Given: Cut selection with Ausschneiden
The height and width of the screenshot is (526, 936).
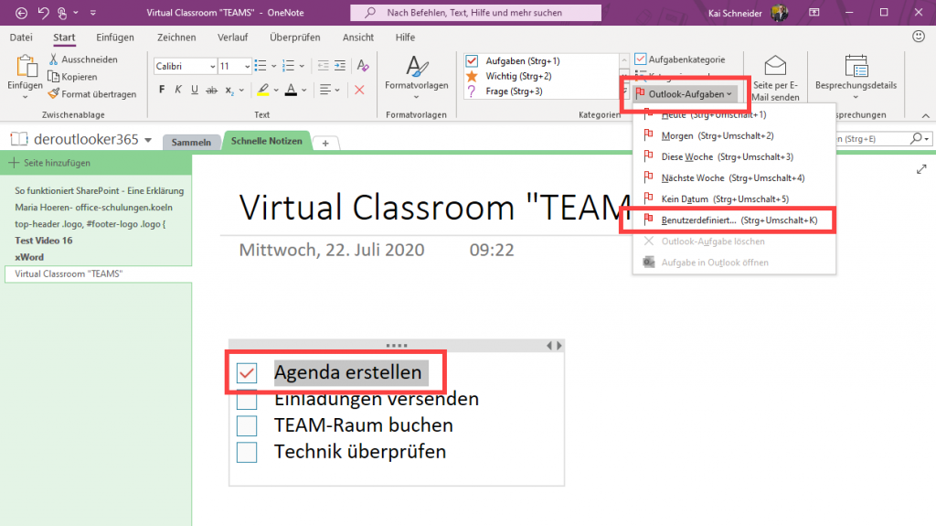Looking at the screenshot, I should [x=83, y=59].
